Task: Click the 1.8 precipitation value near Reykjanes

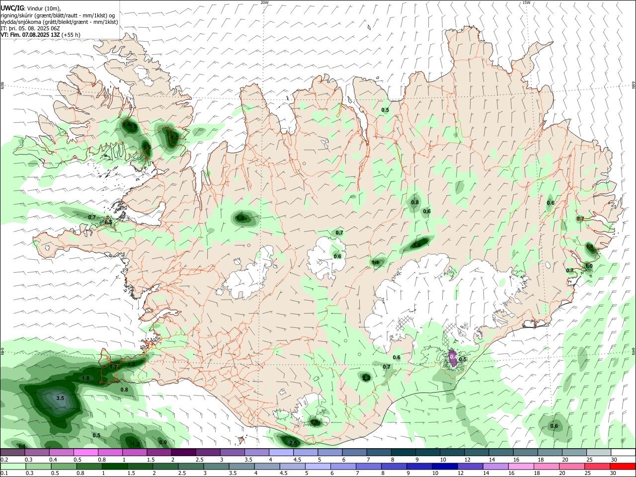Action: pyautogui.click(x=85, y=378)
